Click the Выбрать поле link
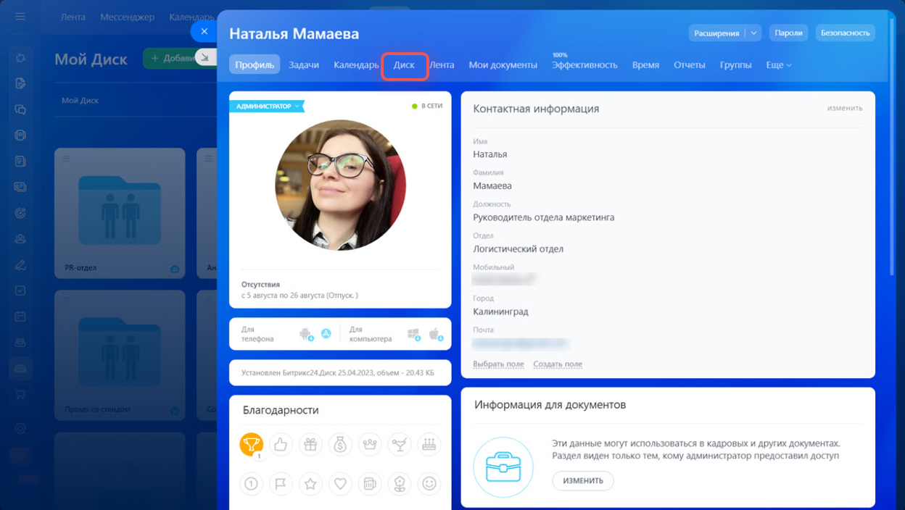Viewport: 905px width, 510px height. (498, 364)
